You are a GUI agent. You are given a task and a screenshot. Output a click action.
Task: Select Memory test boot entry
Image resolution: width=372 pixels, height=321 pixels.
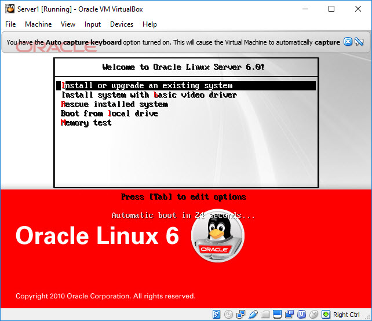point(86,123)
